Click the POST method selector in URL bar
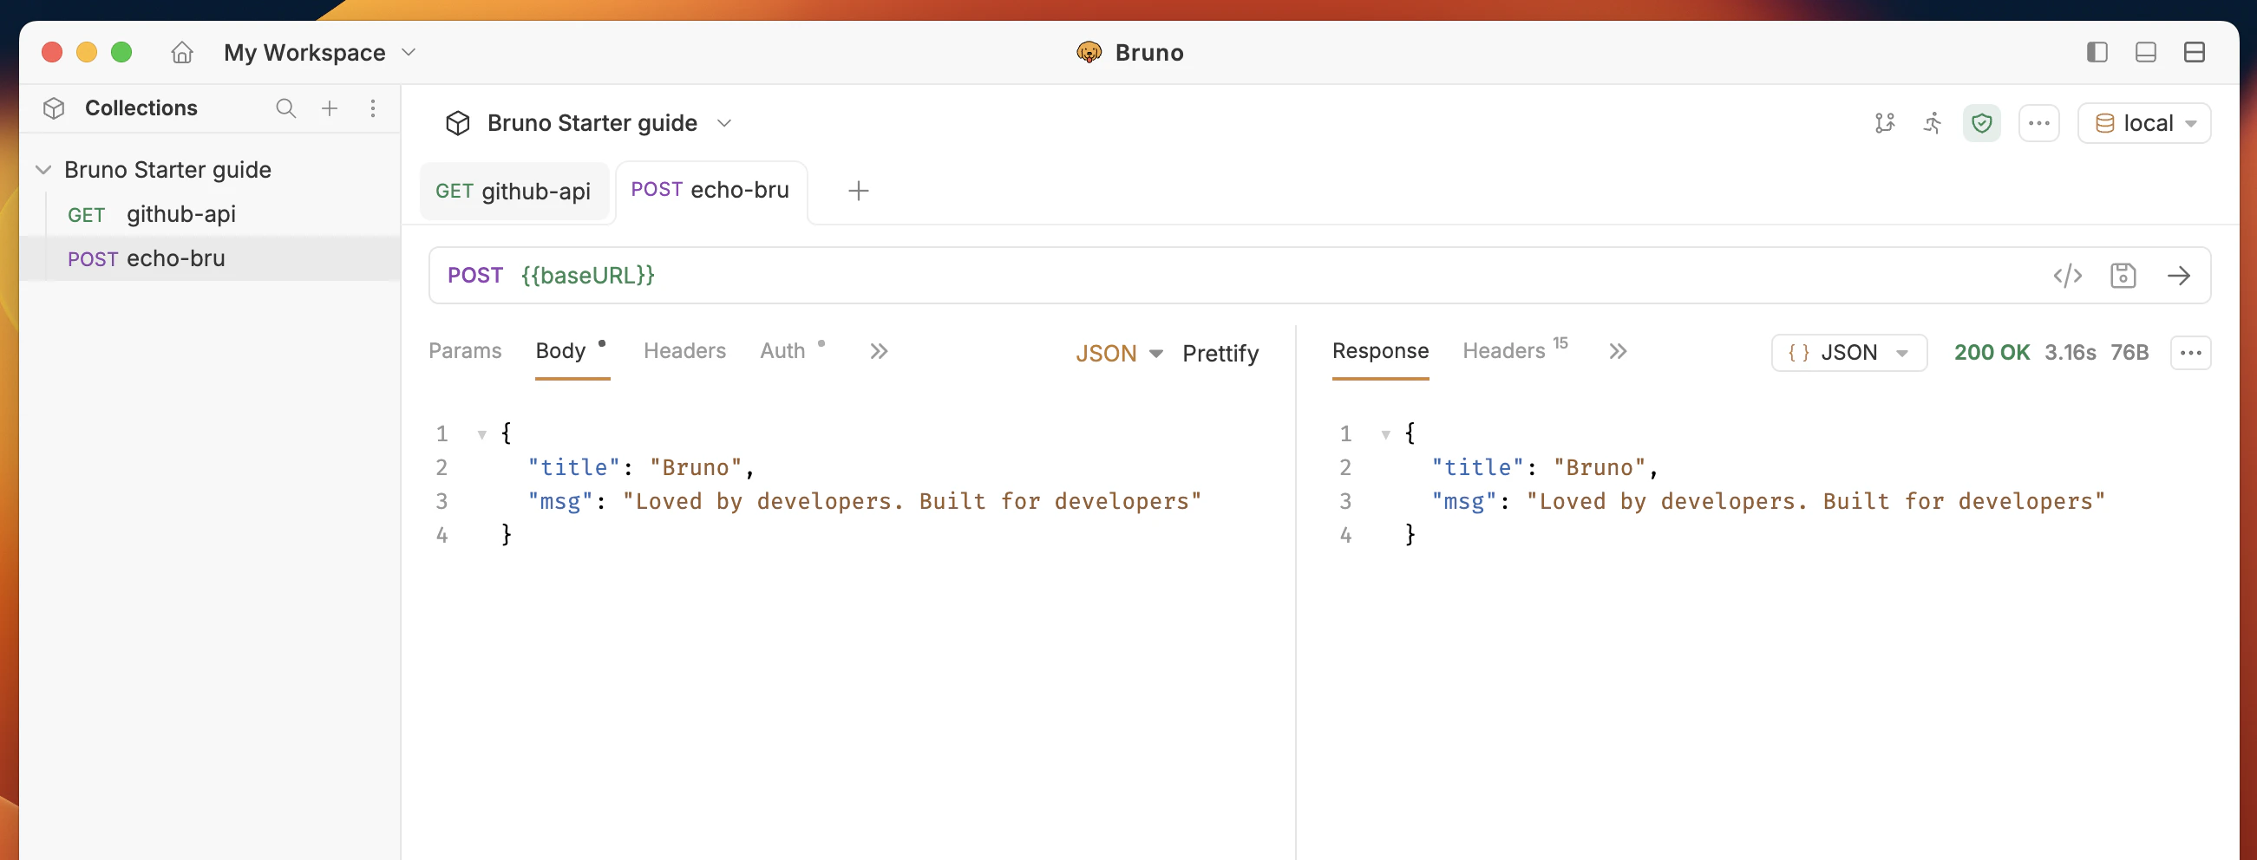Viewport: 2257px width, 860px height. point(474,276)
